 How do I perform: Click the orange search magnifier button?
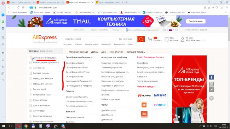(x=141, y=39)
